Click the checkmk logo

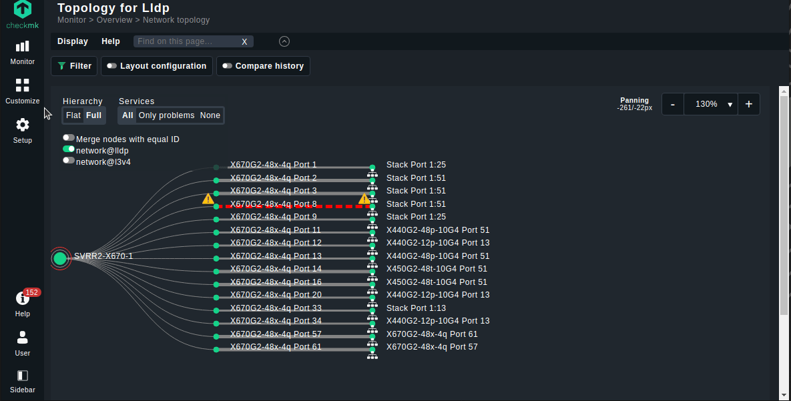(22, 14)
